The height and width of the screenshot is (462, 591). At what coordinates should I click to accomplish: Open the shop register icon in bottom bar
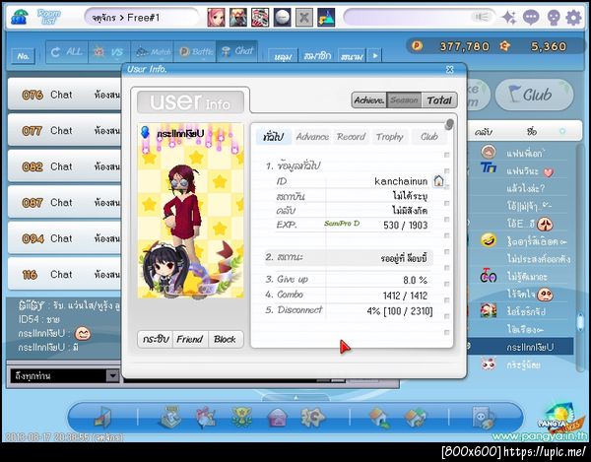click(x=170, y=417)
